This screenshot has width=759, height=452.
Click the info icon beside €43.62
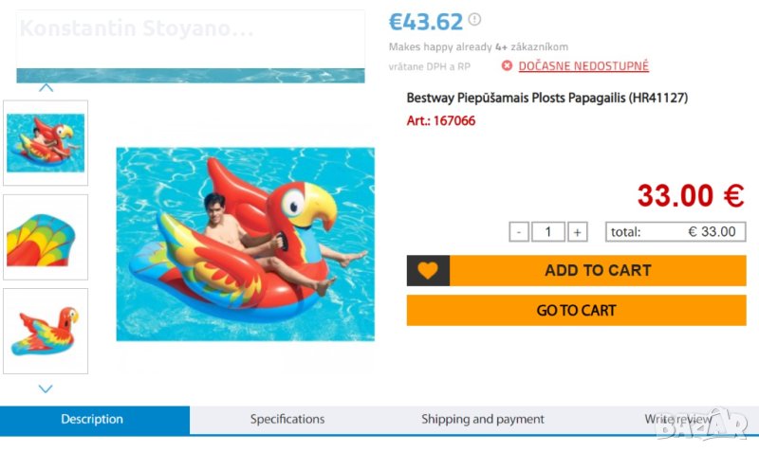[474, 20]
